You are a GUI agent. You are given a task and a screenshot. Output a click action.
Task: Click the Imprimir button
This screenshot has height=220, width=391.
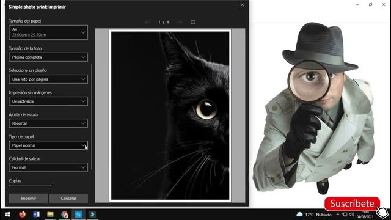[28, 198]
